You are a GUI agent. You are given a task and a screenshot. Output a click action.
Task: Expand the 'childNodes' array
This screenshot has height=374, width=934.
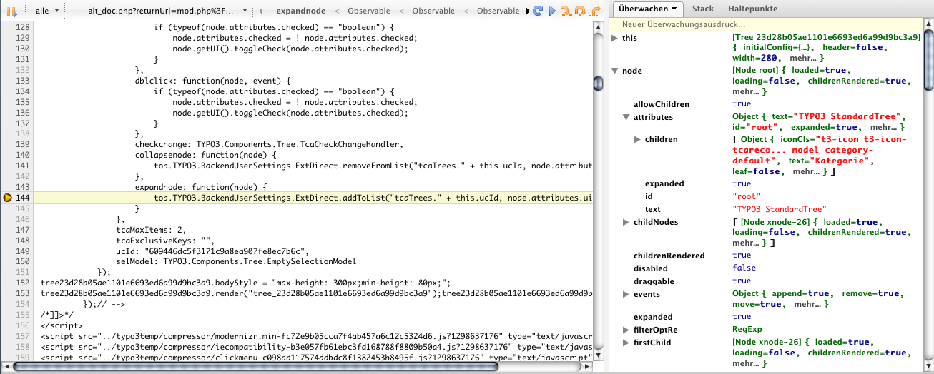pos(626,222)
